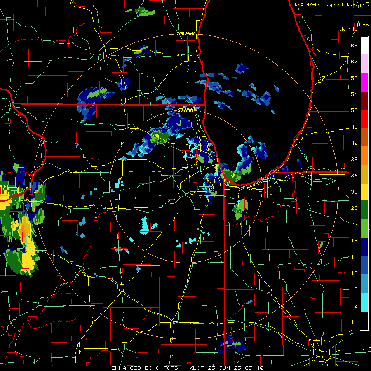Select the TOPS legend title
371x371 pixels.
point(362,25)
